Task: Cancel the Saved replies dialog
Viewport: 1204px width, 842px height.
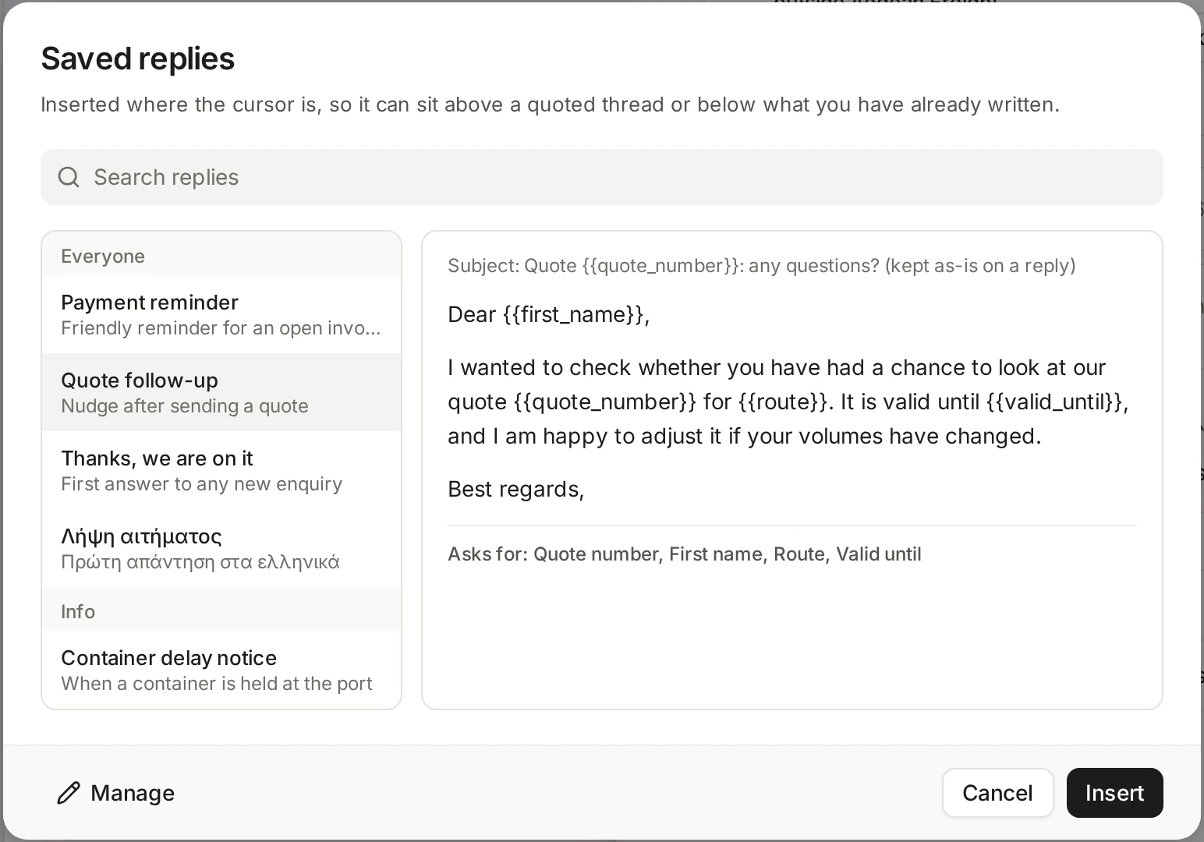Action: click(x=997, y=793)
